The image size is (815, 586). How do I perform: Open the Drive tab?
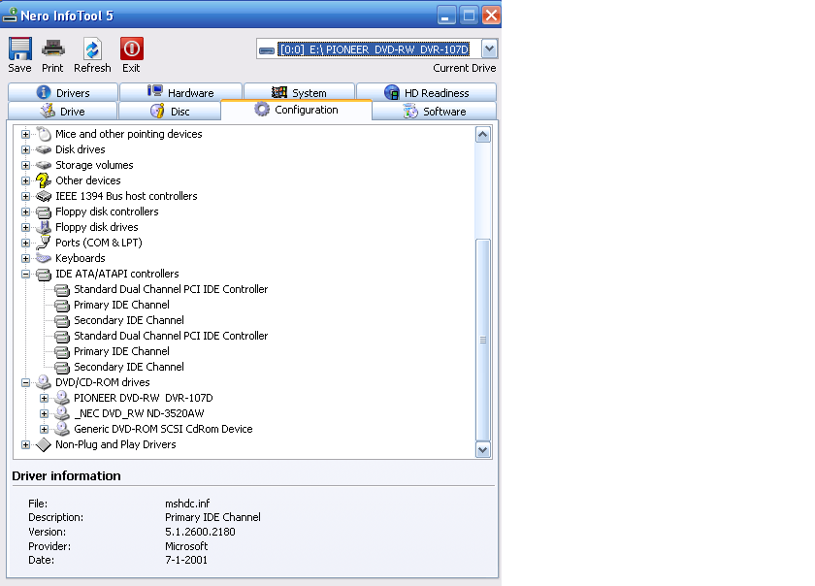point(63,112)
